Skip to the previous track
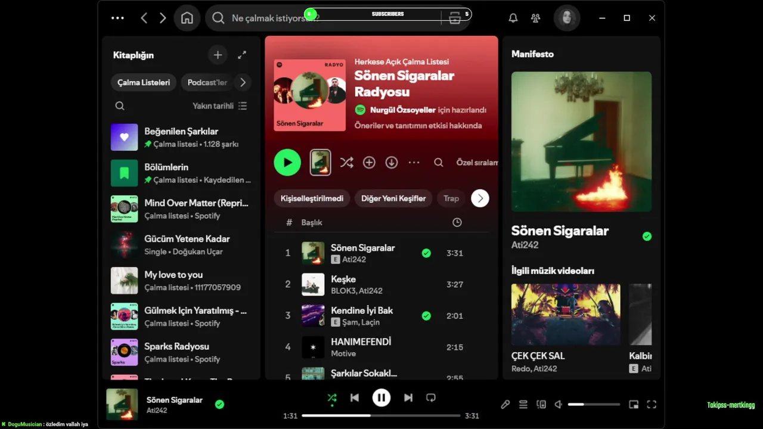This screenshot has height=429, width=763. pos(355,397)
